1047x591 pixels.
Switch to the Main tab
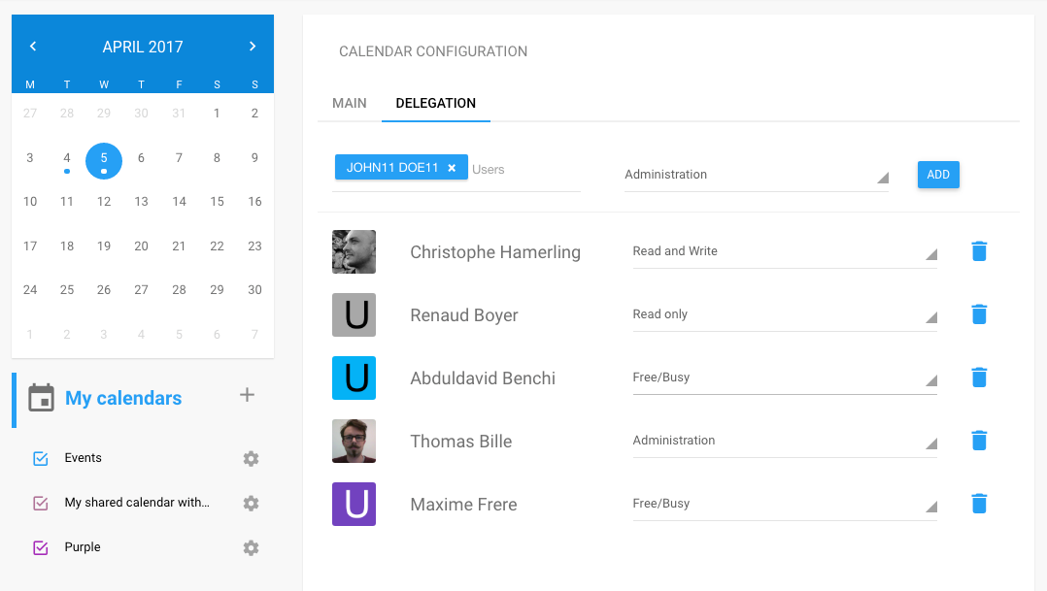tap(350, 103)
